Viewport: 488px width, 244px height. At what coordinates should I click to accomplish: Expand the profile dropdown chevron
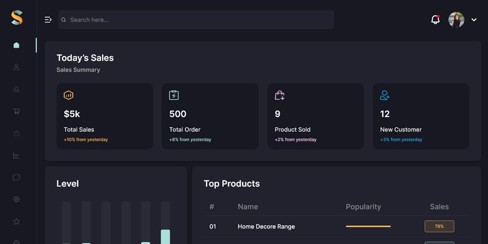pyautogui.click(x=474, y=20)
